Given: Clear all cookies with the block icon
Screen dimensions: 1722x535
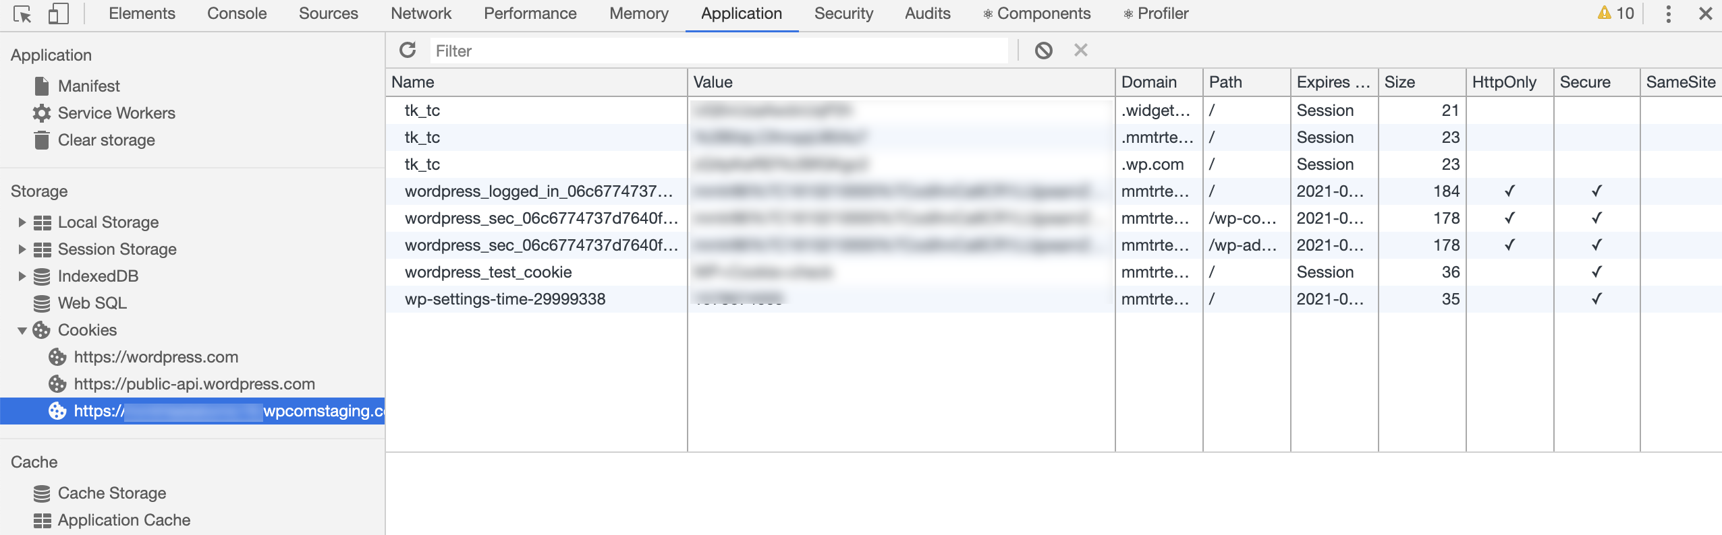Looking at the screenshot, I should click(1043, 50).
